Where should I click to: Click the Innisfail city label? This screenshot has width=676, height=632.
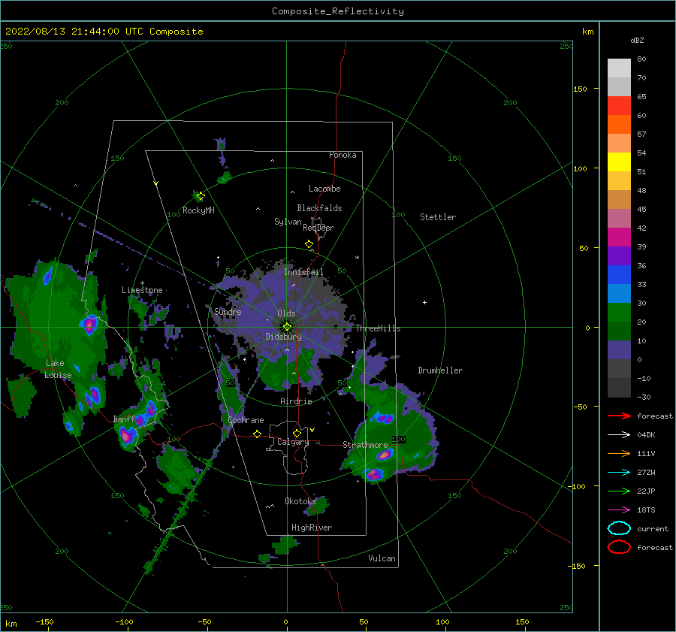303,272
